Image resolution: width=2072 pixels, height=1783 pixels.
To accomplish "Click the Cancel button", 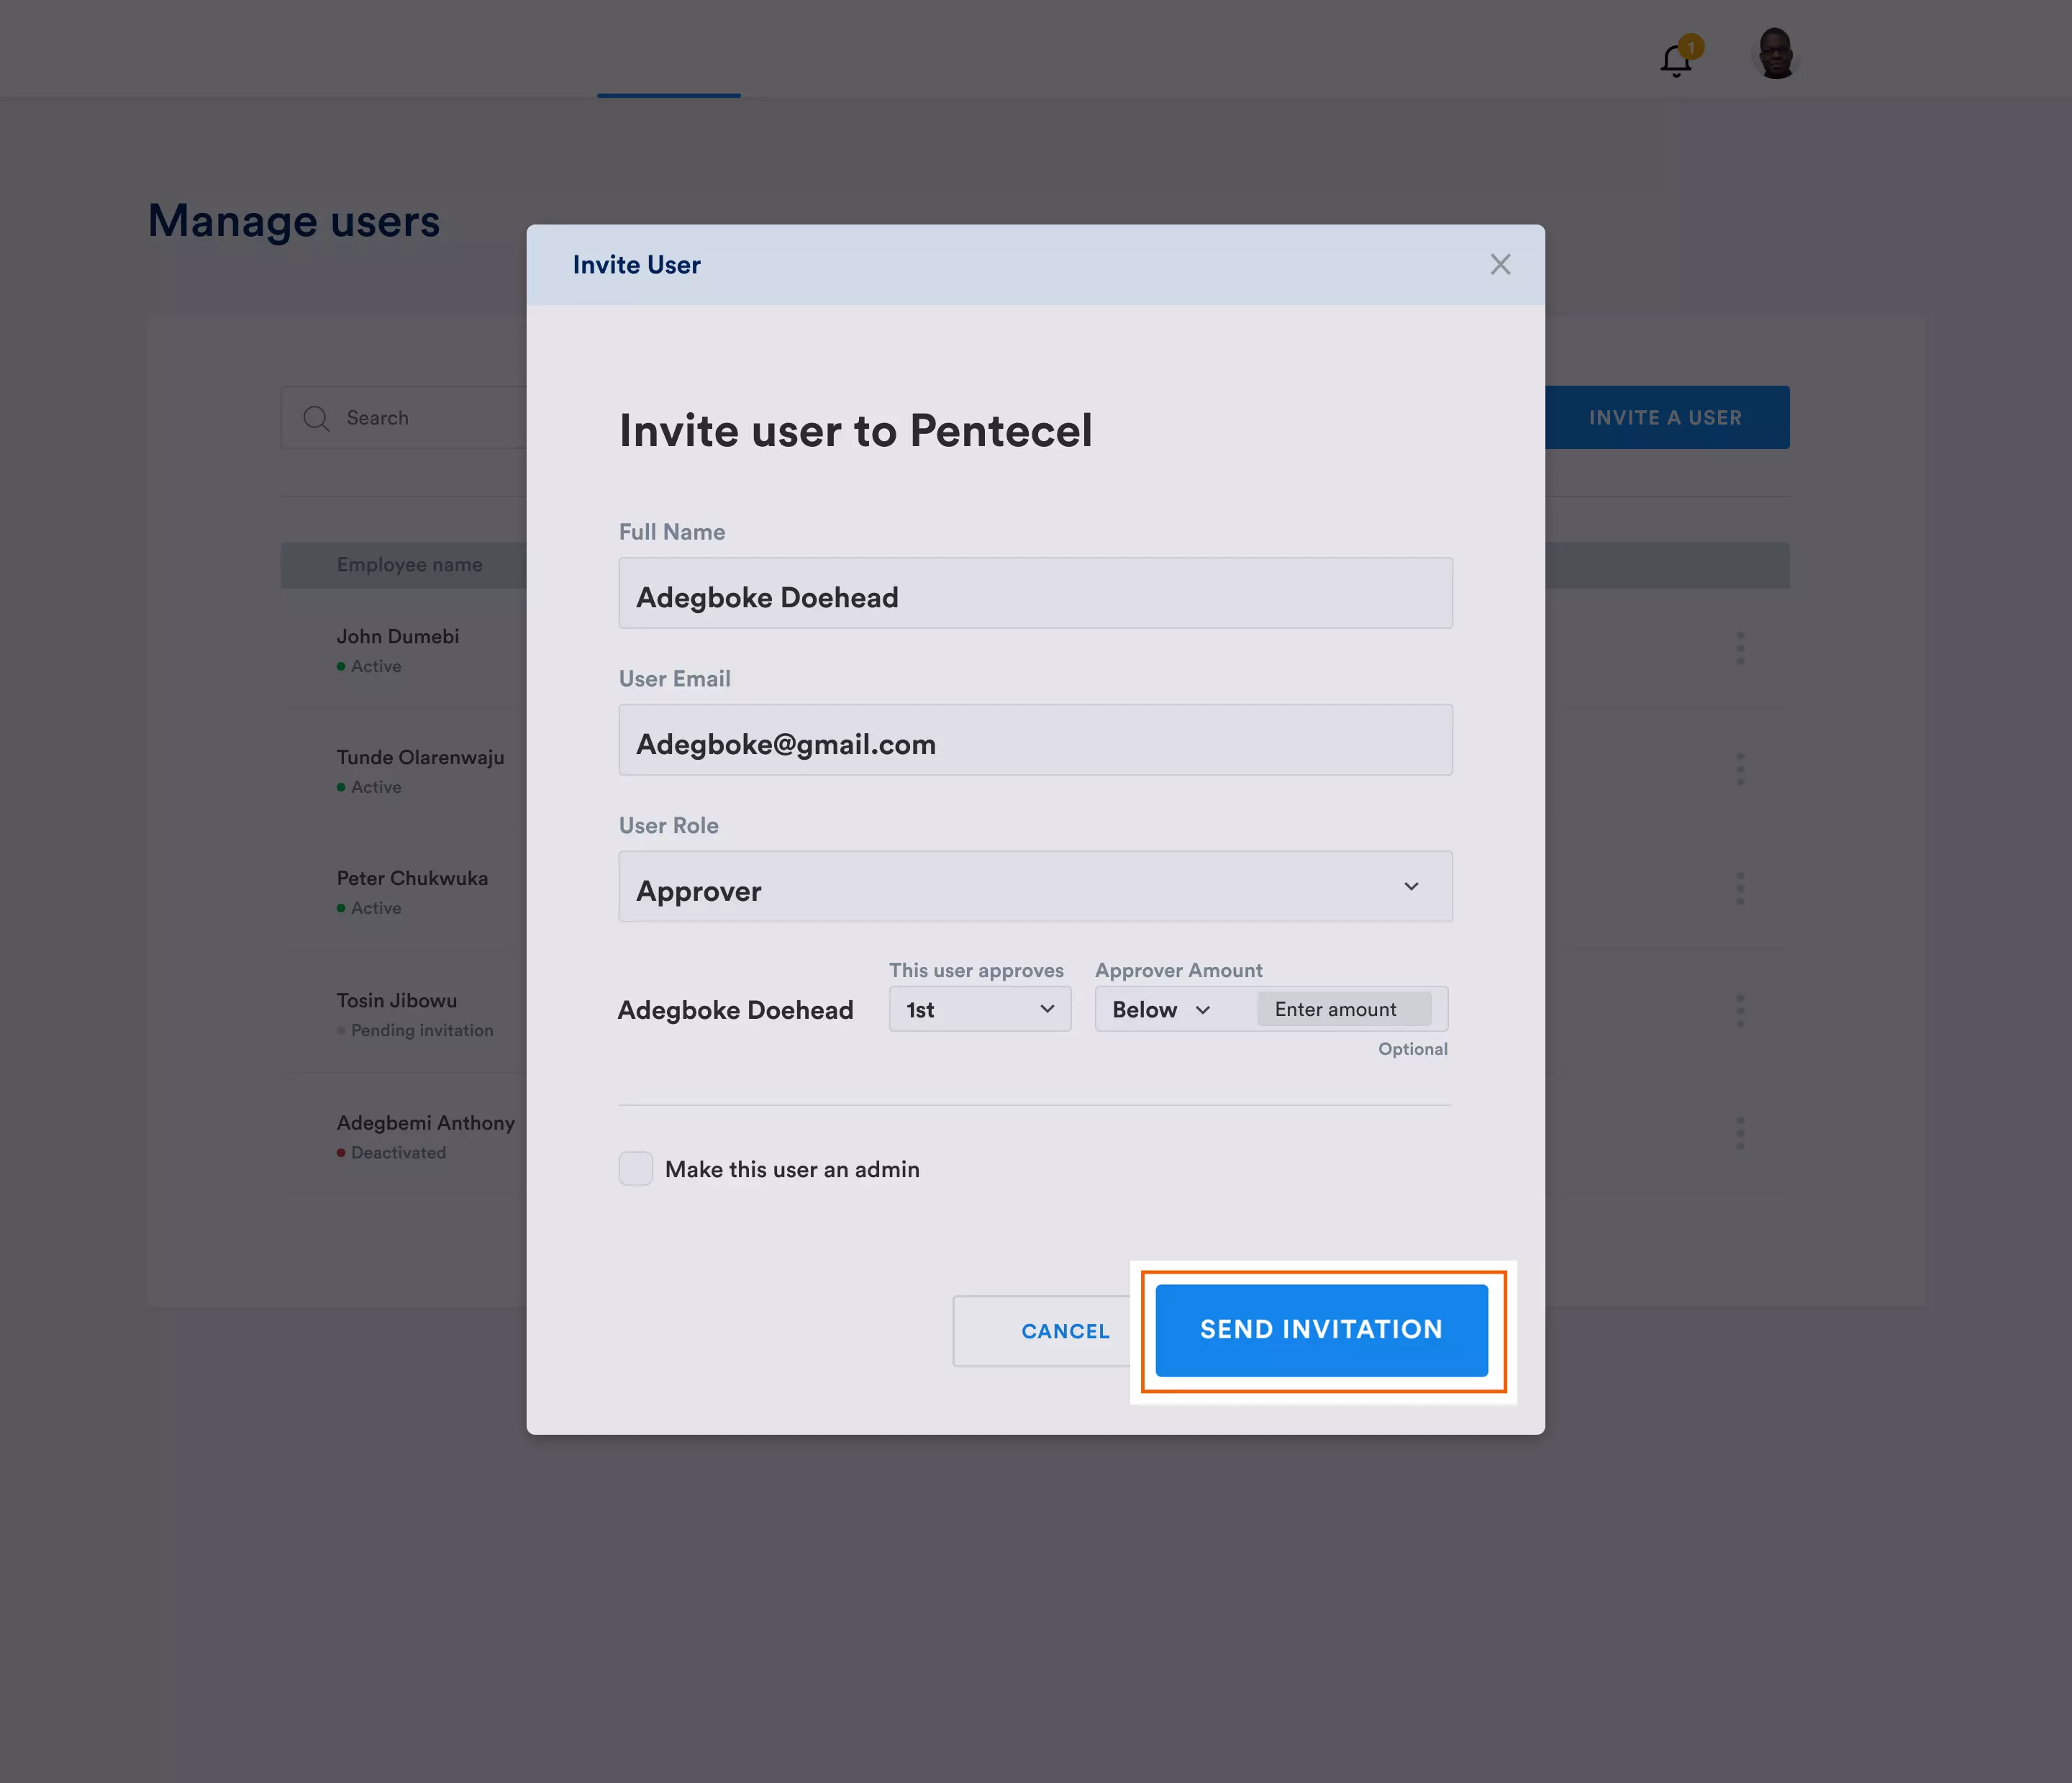I will tap(1065, 1331).
